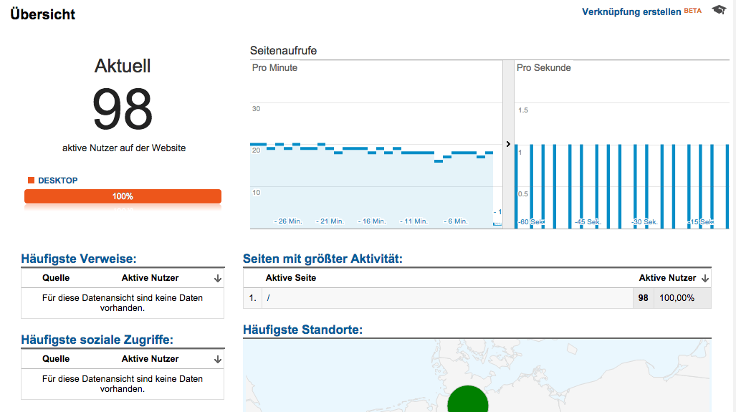
Task: Click row number 1. in pages table
Action: click(252, 298)
